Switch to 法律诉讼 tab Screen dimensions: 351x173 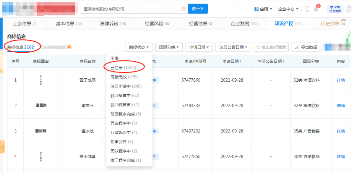[x=112, y=24]
